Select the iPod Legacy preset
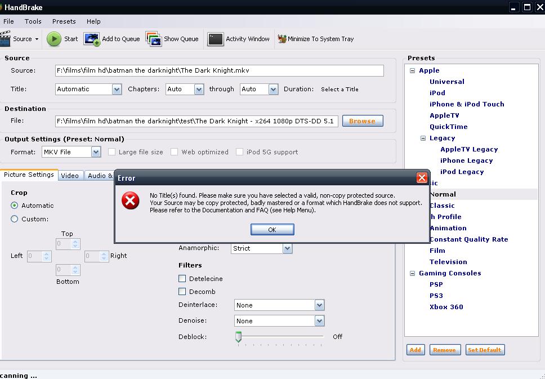 (x=462, y=172)
